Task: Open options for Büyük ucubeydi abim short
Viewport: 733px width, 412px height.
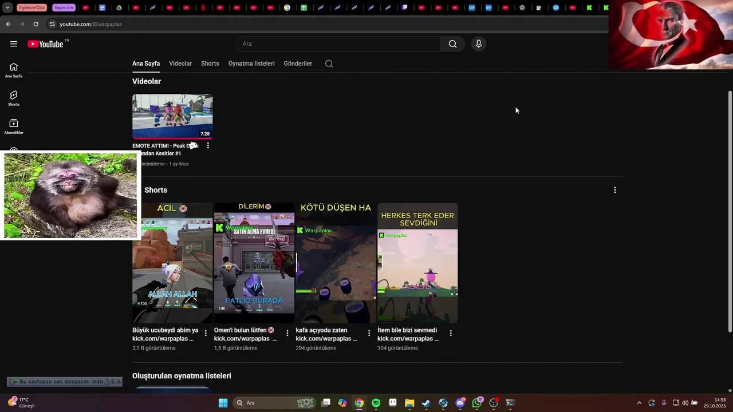Action: point(206,333)
